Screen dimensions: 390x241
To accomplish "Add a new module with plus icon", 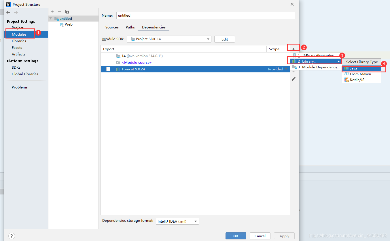I will tap(52, 12).
